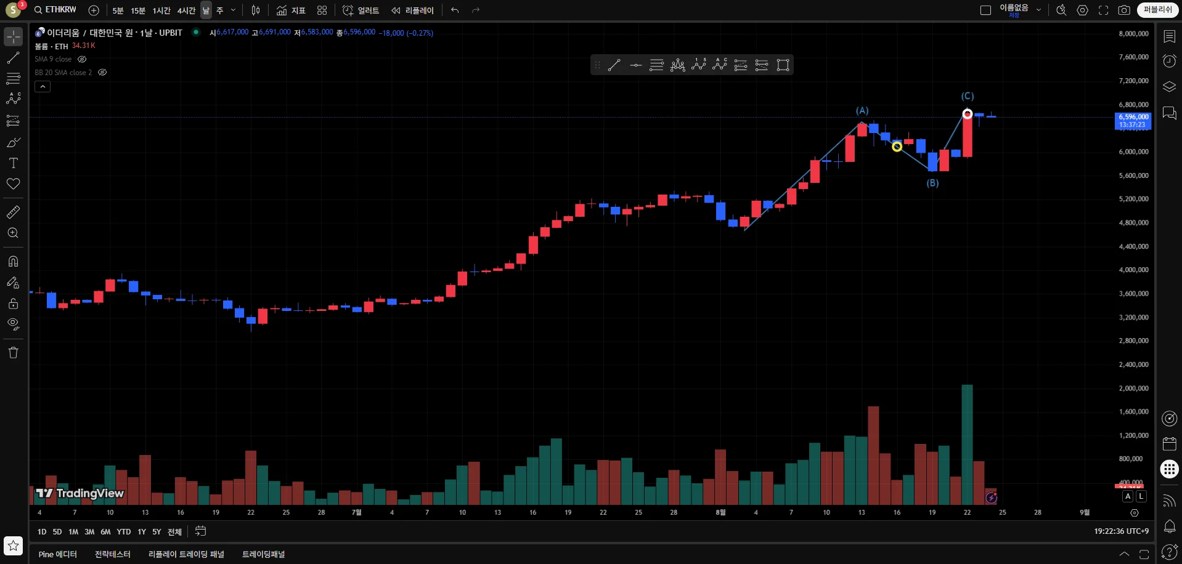Image resolution: width=1182 pixels, height=564 pixels.
Task: Open the layout setup square icon
Action: (x=985, y=10)
